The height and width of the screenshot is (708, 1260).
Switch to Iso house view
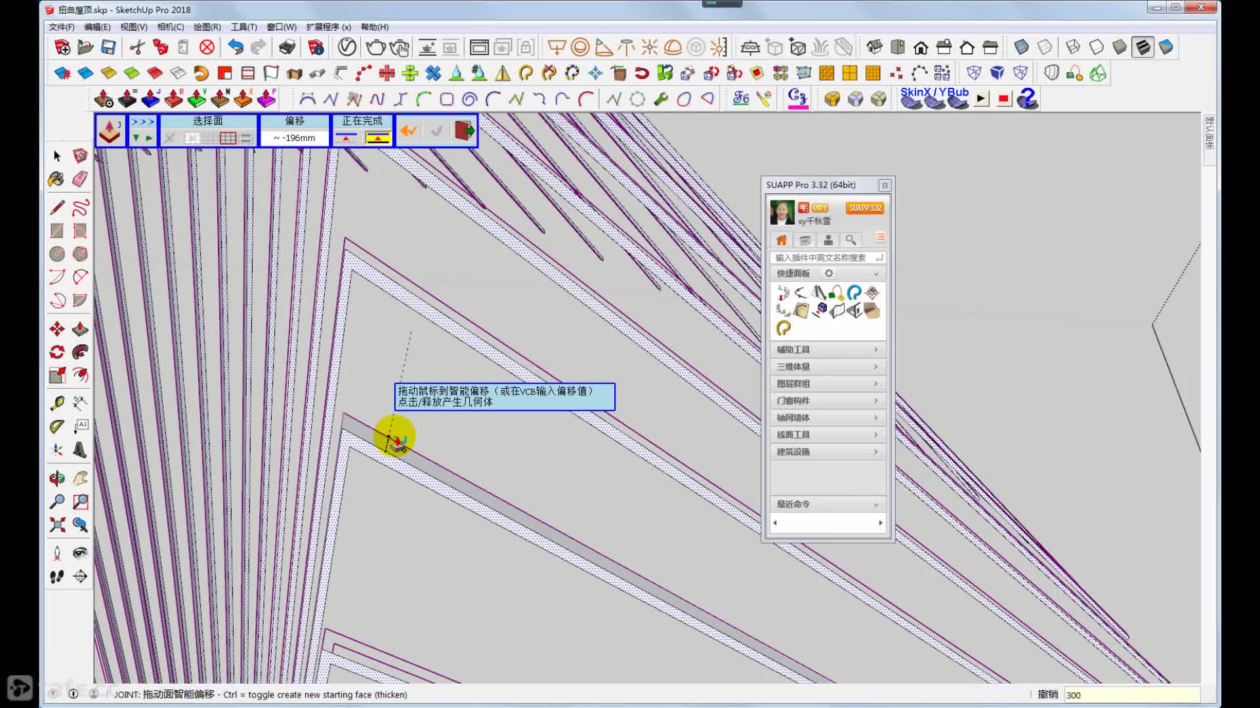click(875, 47)
